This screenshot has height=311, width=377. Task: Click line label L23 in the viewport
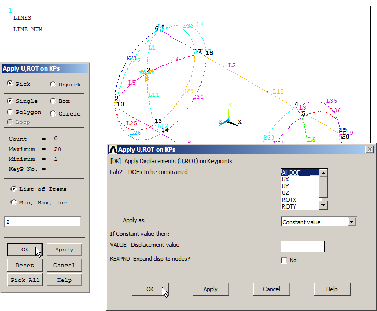click(269, 137)
